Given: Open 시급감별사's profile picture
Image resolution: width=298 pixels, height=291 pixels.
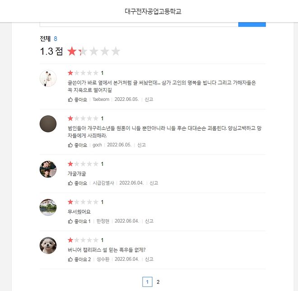Looking at the screenshot, I should tap(48, 169).
